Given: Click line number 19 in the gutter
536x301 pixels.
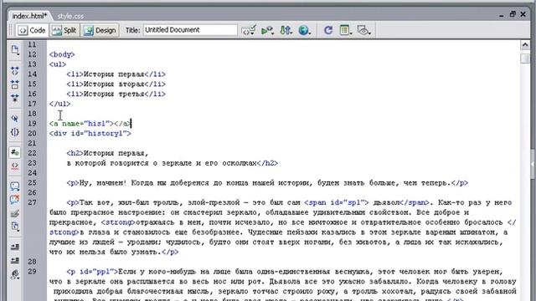Looking at the screenshot, I should click(x=32, y=124).
